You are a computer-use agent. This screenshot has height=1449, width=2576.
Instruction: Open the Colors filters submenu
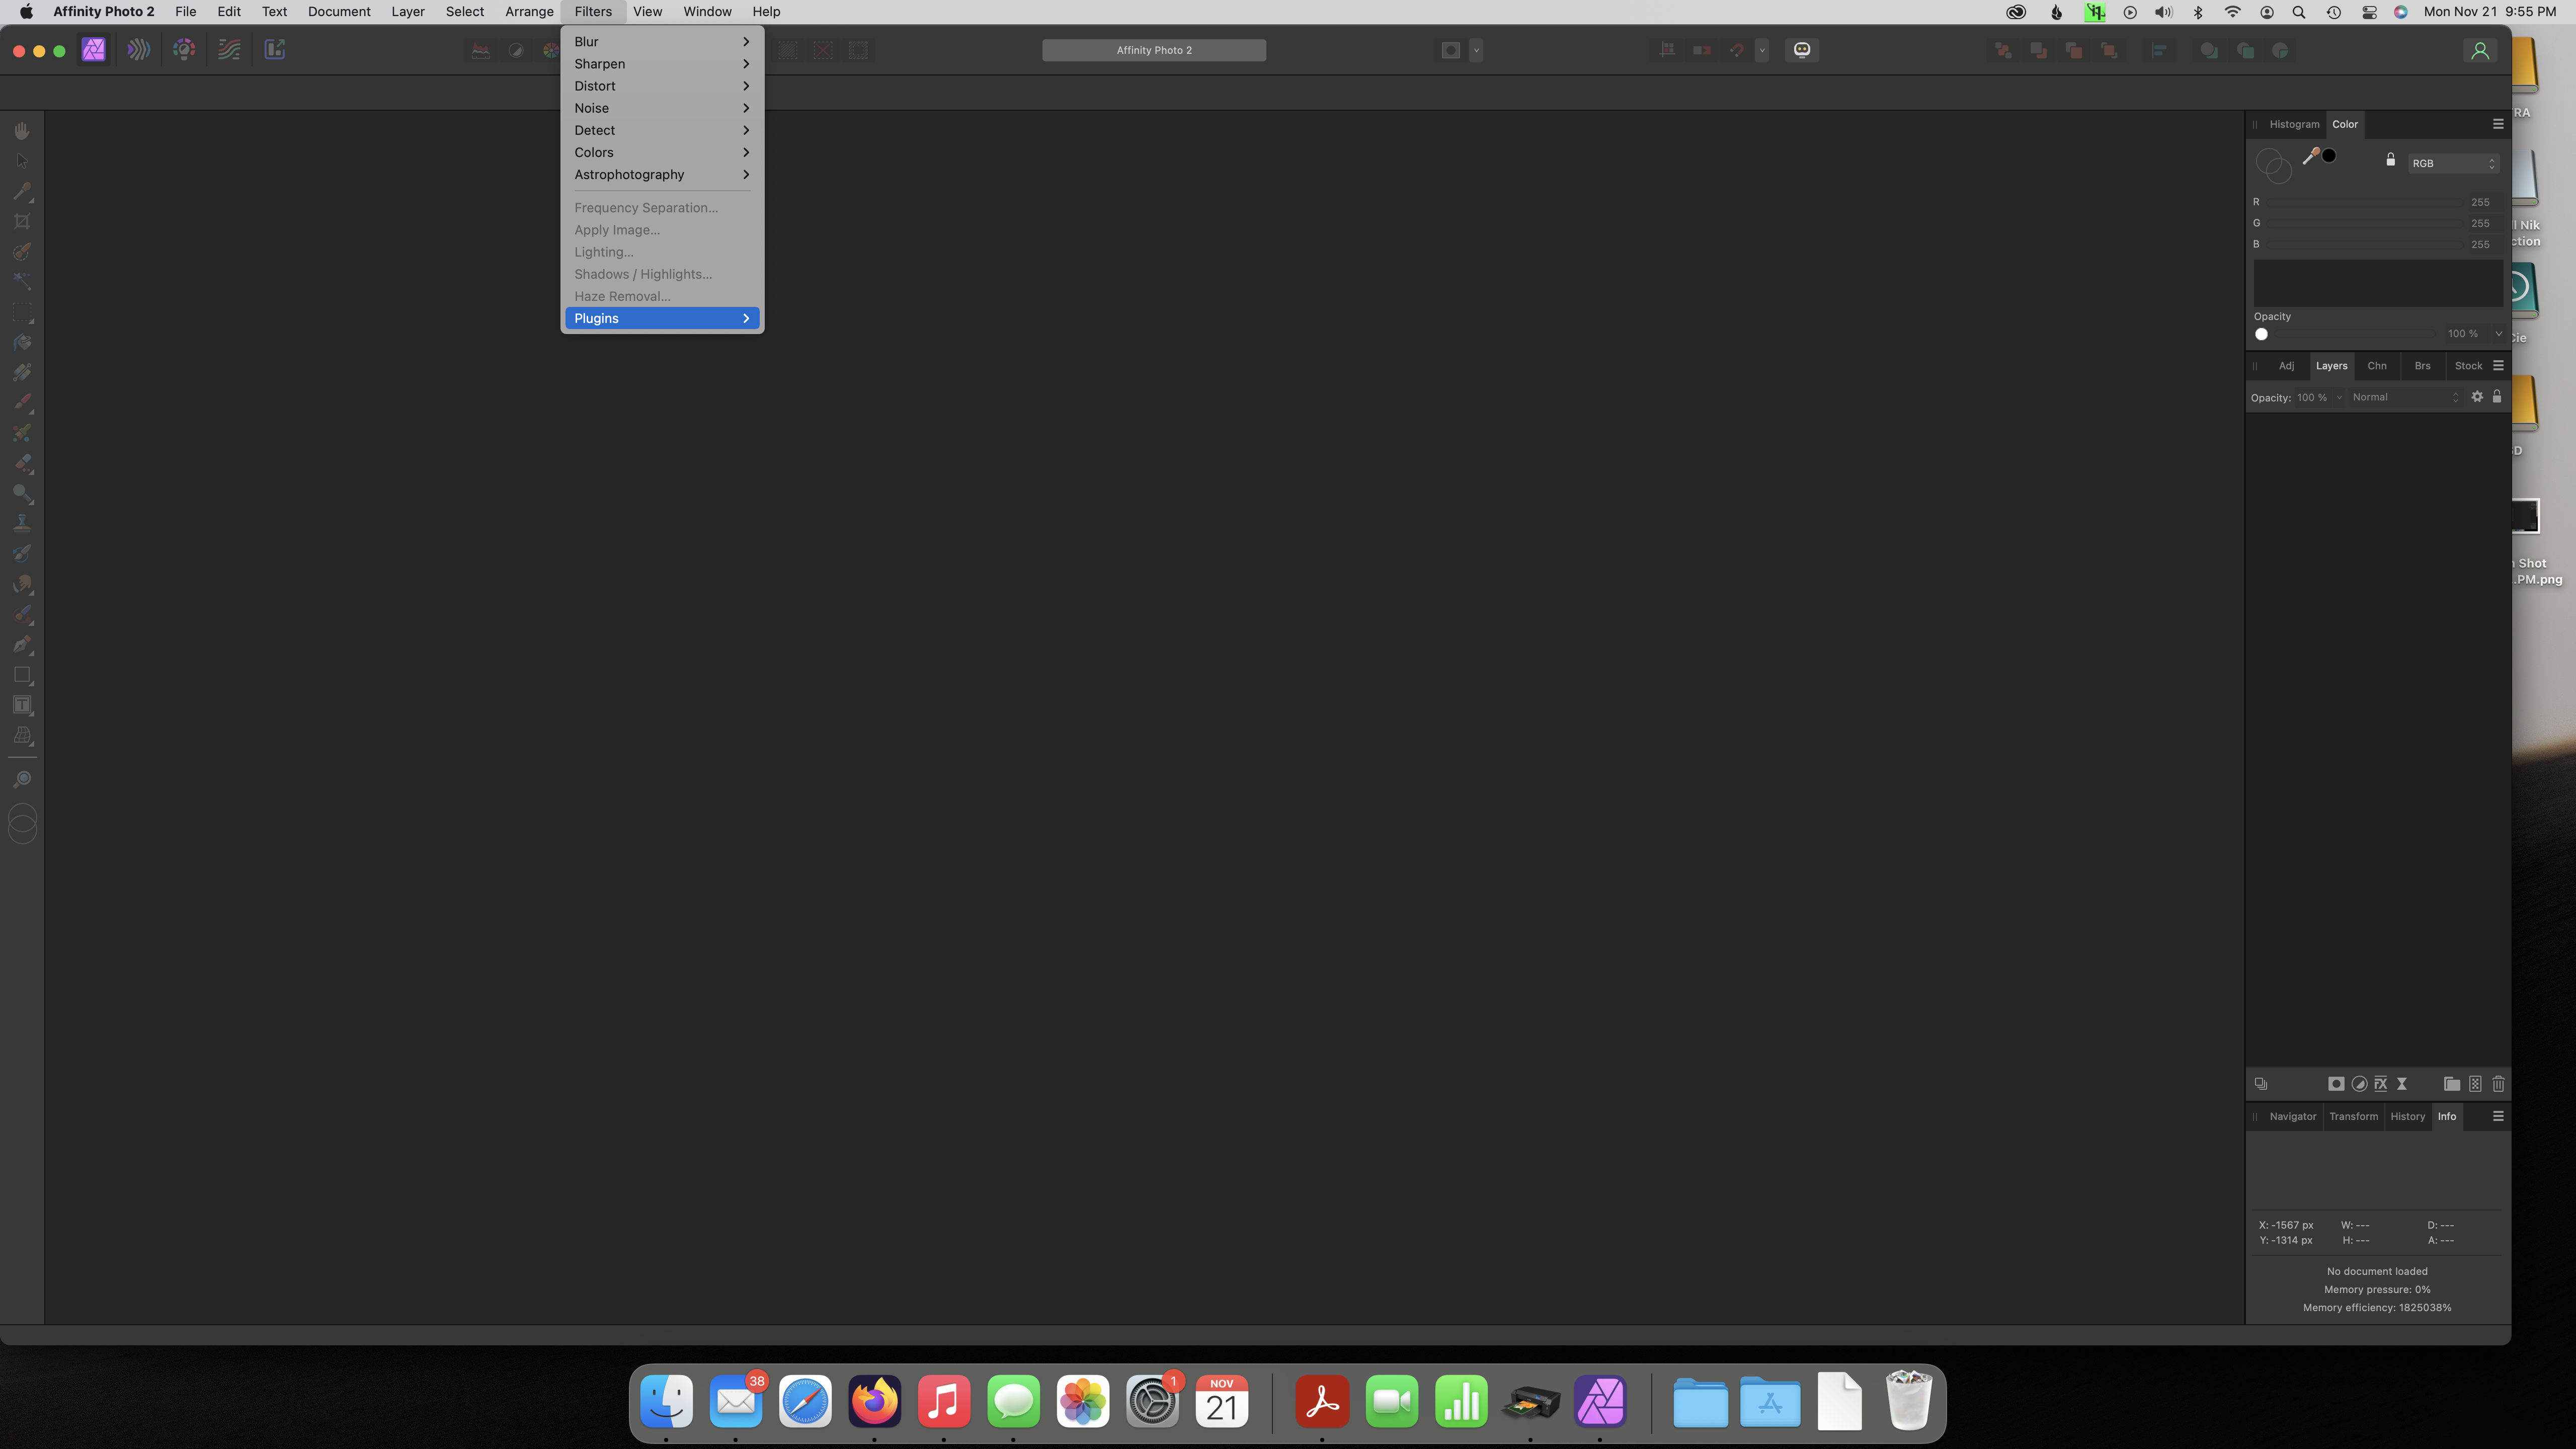pos(662,152)
